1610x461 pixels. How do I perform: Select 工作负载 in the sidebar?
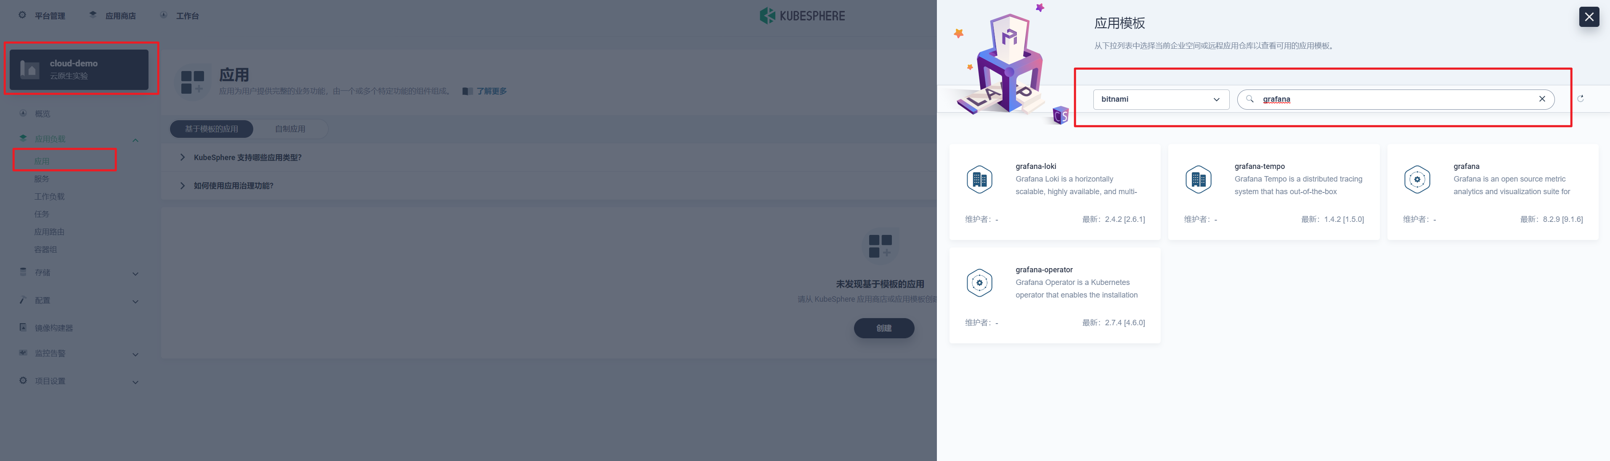(49, 196)
